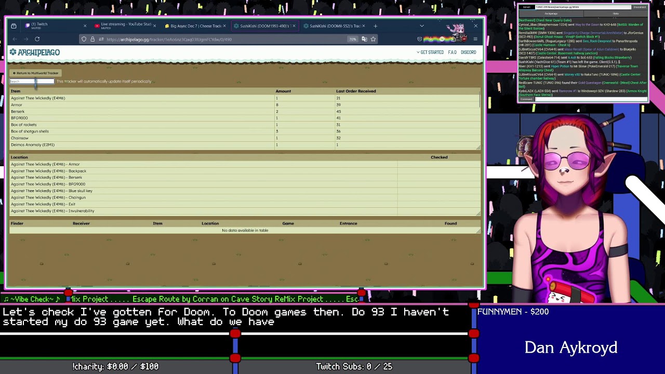The width and height of the screenshot is (665, 374).
Task: Translate this page via address bar icon
Action: click(364, 39)
